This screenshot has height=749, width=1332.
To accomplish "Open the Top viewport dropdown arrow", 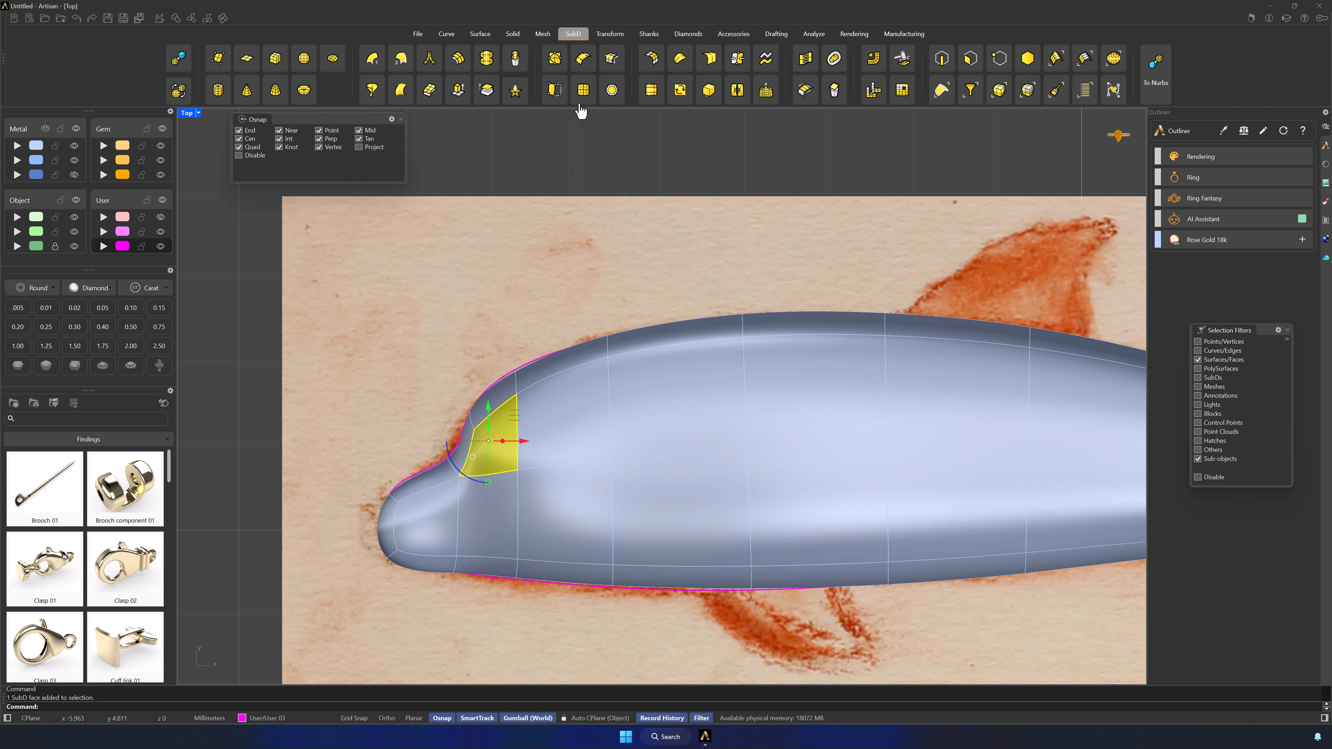I will tap(198, 113).
